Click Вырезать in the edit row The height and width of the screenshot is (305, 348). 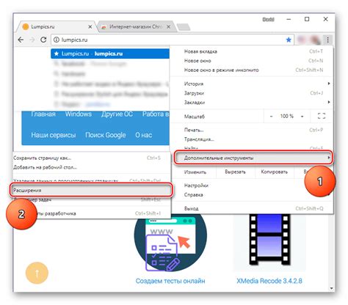(235, 172)
